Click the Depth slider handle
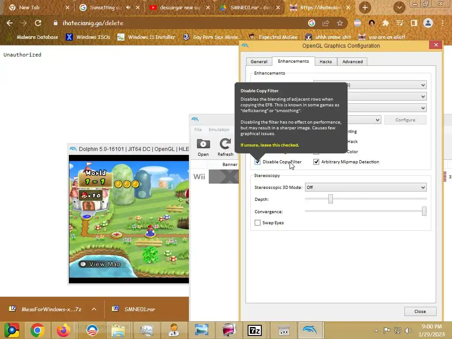The height and width of the screenshot is (339, 452). (331, 199)
